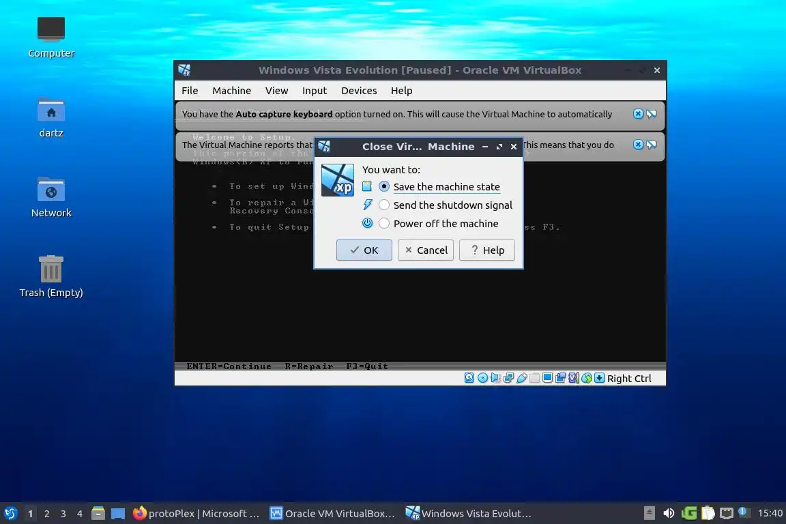The image size is (786, 524).
Task: Open the volume control in system tray
Action: [669, 513]
